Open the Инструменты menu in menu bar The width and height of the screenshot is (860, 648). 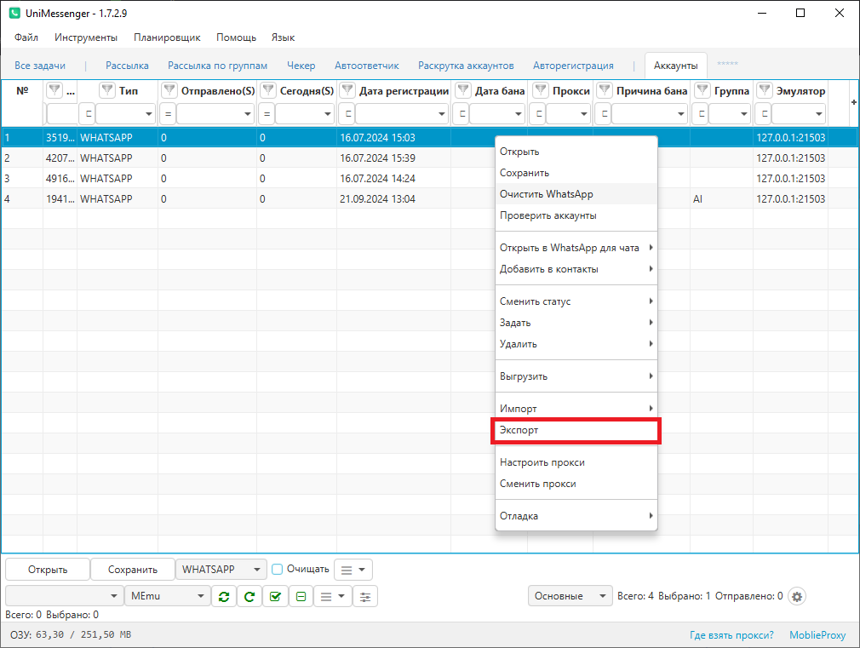click(x=86, y=37)
